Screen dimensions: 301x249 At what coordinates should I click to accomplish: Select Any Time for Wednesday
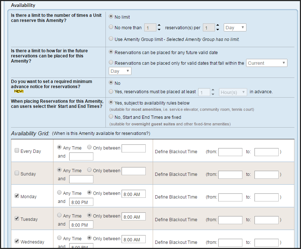tap(59, 238)
